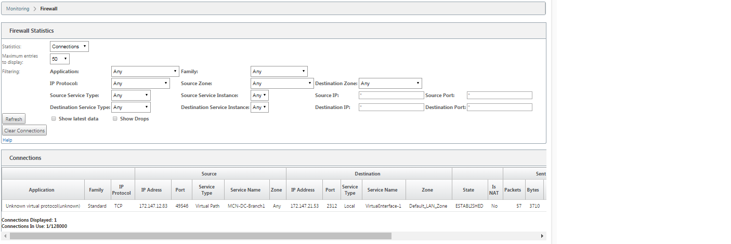Click the Destination Port input field
The image size is (731, 244).
coord(500,107)
